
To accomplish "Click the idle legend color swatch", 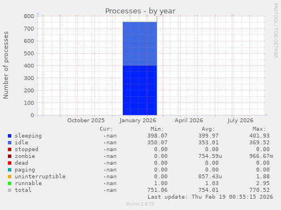I will (10, 143).
